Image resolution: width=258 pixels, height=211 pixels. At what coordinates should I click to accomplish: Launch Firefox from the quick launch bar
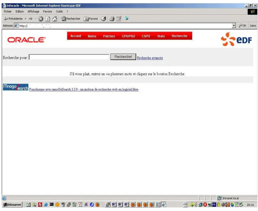click(97, 205)
